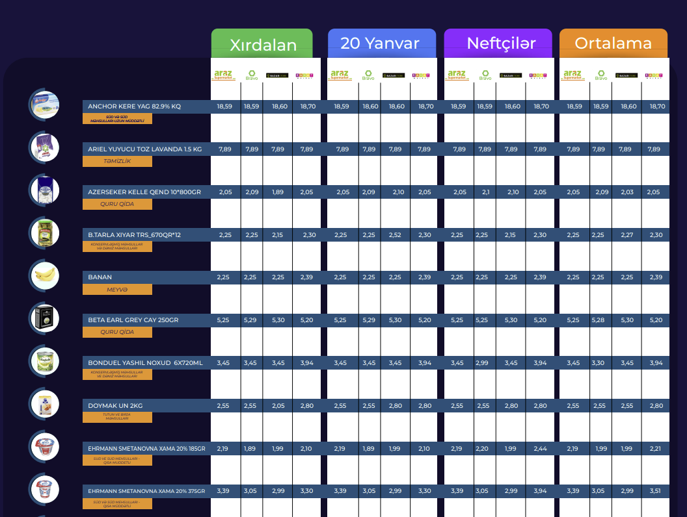
Task: Click the BONDUEL YASHIL NOXUD 6X720ML product name
Action: point(145,363)
